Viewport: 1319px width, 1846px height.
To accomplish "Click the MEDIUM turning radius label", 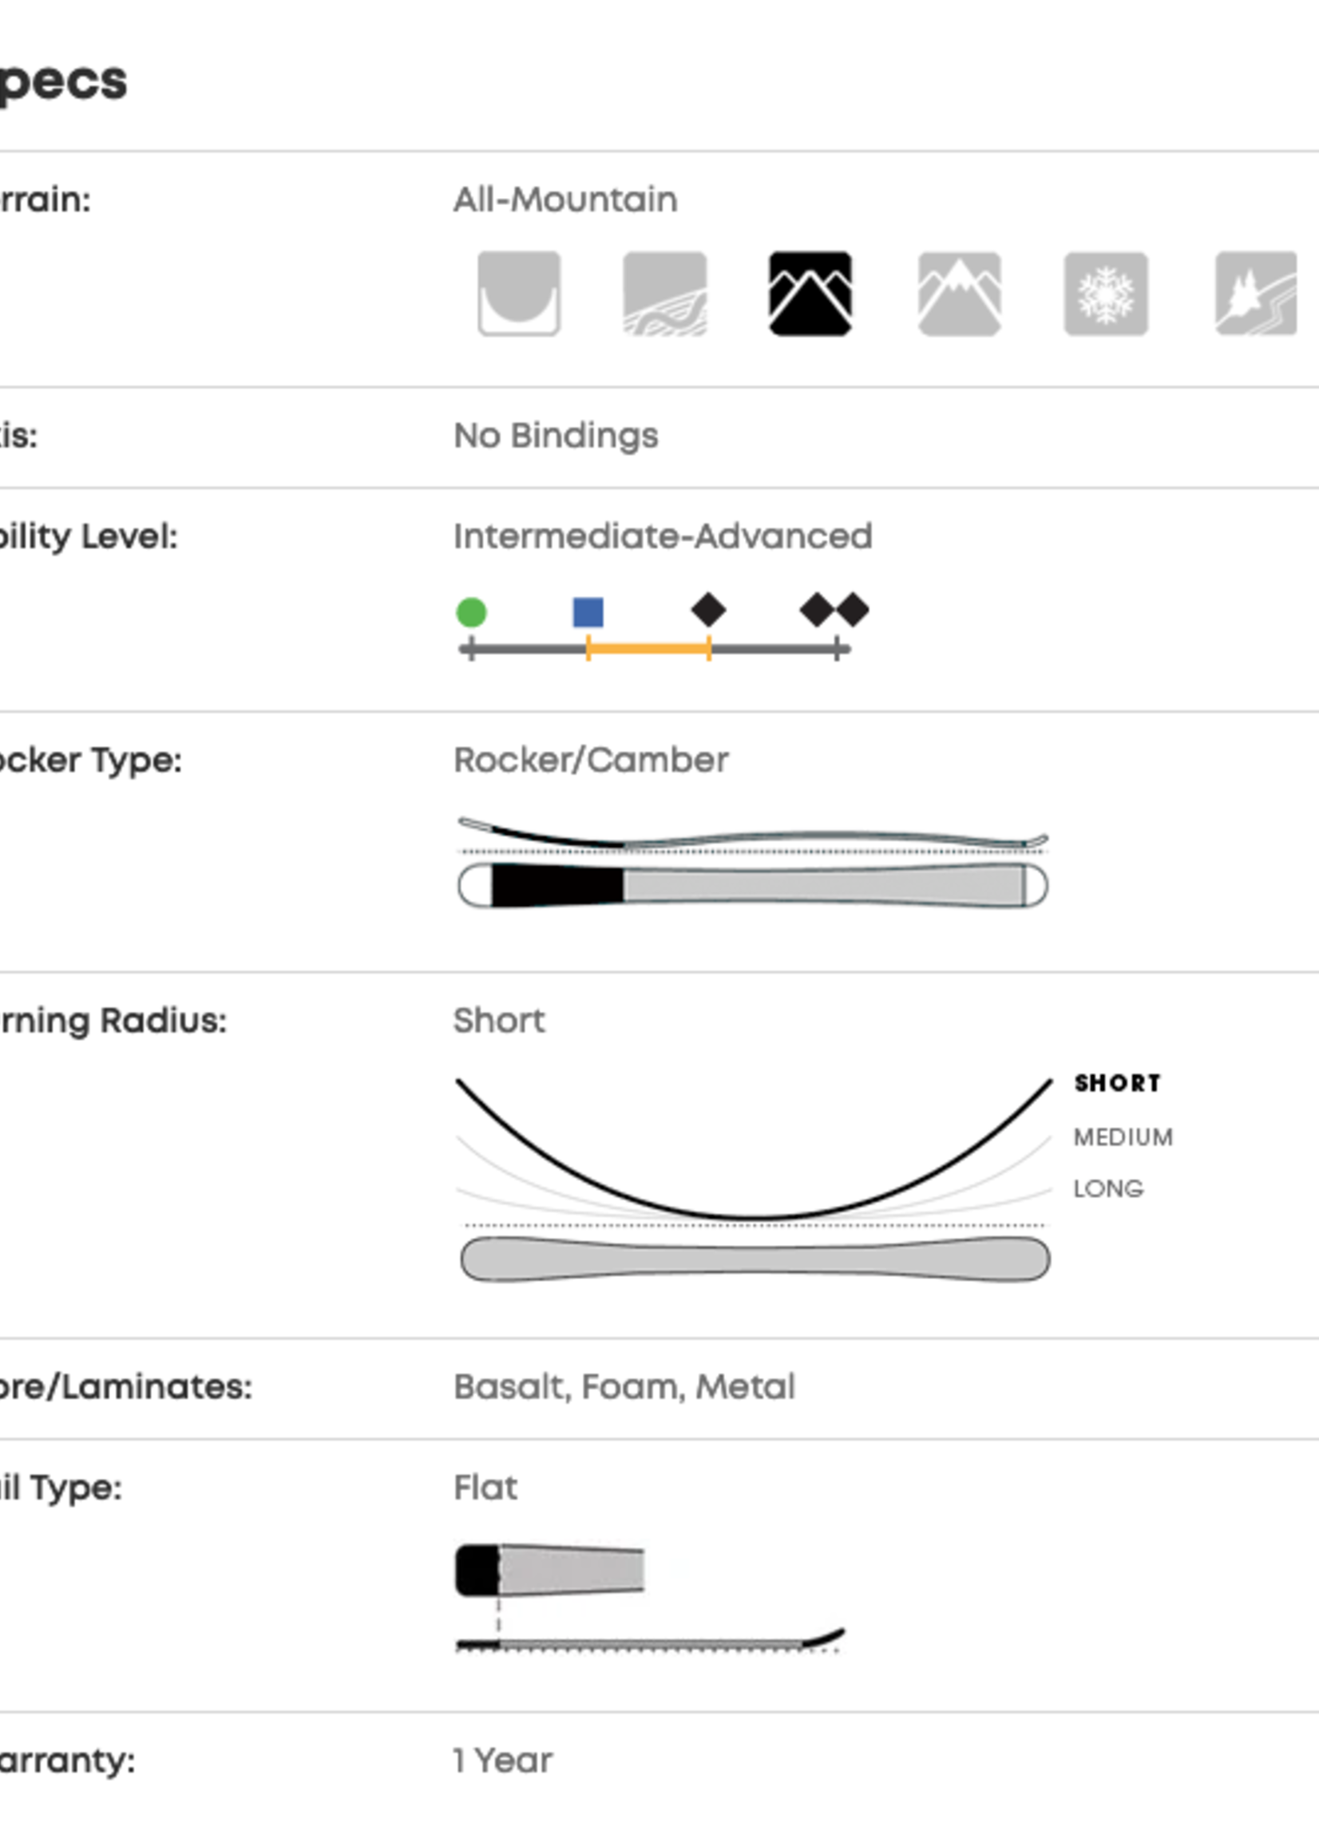I will tap(1123, 1136).
